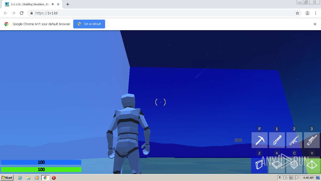The height and width of the screenshot is (181, 321).
Task: Choose the wall build piece Z
Action: [259, 165]
